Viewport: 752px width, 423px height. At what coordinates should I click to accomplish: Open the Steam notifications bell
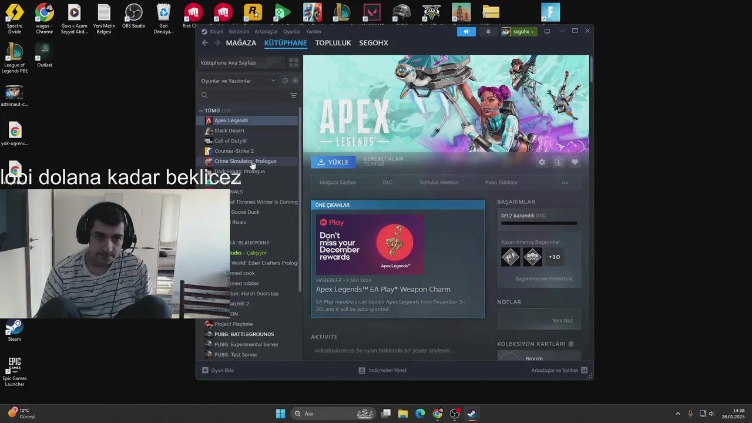tap(488, 32)
